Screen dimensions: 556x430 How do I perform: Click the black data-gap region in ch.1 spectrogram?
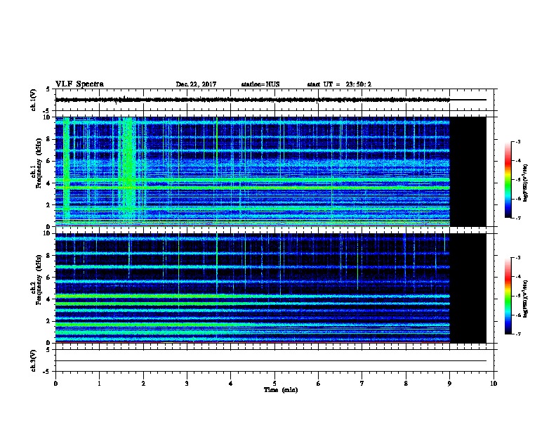click(468, 171)
